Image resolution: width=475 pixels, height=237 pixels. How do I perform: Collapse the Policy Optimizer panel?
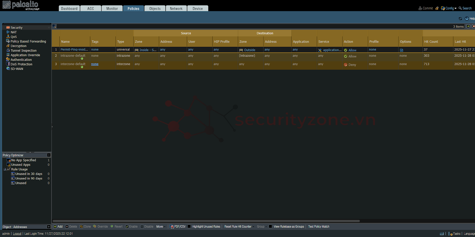click(x=49, y=155)
